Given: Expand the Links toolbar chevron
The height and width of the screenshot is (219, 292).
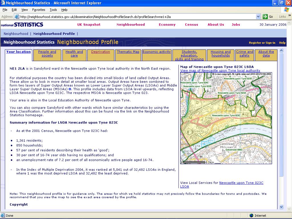Looking at the screenshot, I should point(290,15).
